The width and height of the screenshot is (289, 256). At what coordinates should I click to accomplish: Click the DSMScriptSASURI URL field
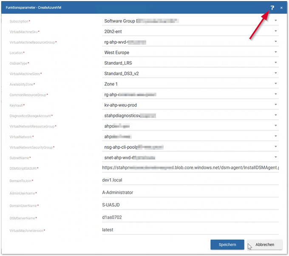click(x=190, y=168)
